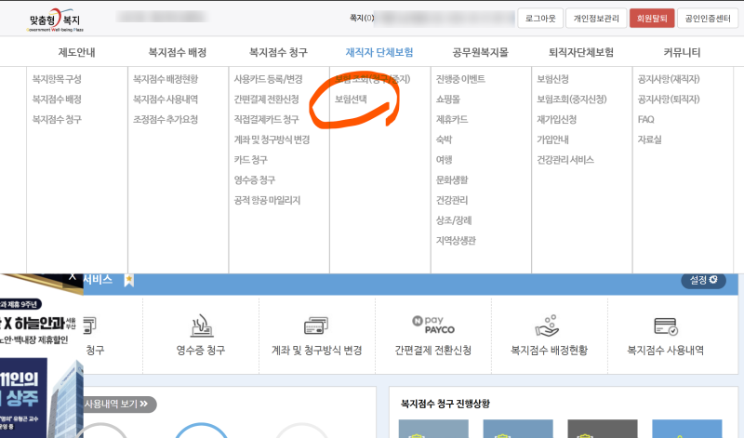Click the red 회원탈퇴 button

coord(652,19)
